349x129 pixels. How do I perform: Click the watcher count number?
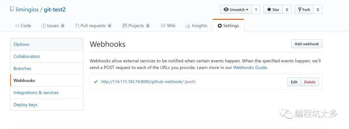[256, 10]
